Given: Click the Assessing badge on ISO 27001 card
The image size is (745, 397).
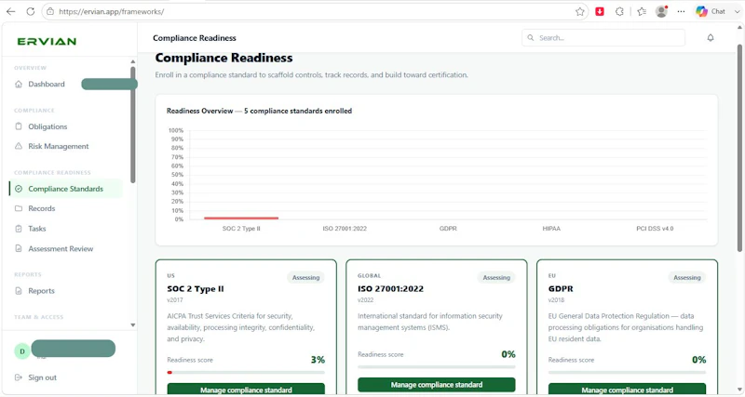Looking at the screenshot, I should click(496, 277).
